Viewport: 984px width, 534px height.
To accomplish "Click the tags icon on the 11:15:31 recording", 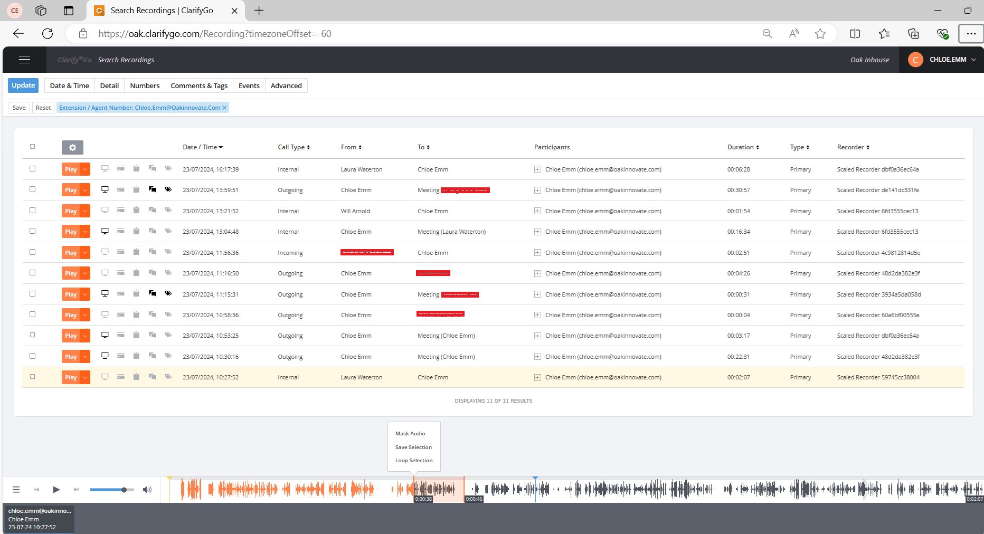I will pos(168,293).
